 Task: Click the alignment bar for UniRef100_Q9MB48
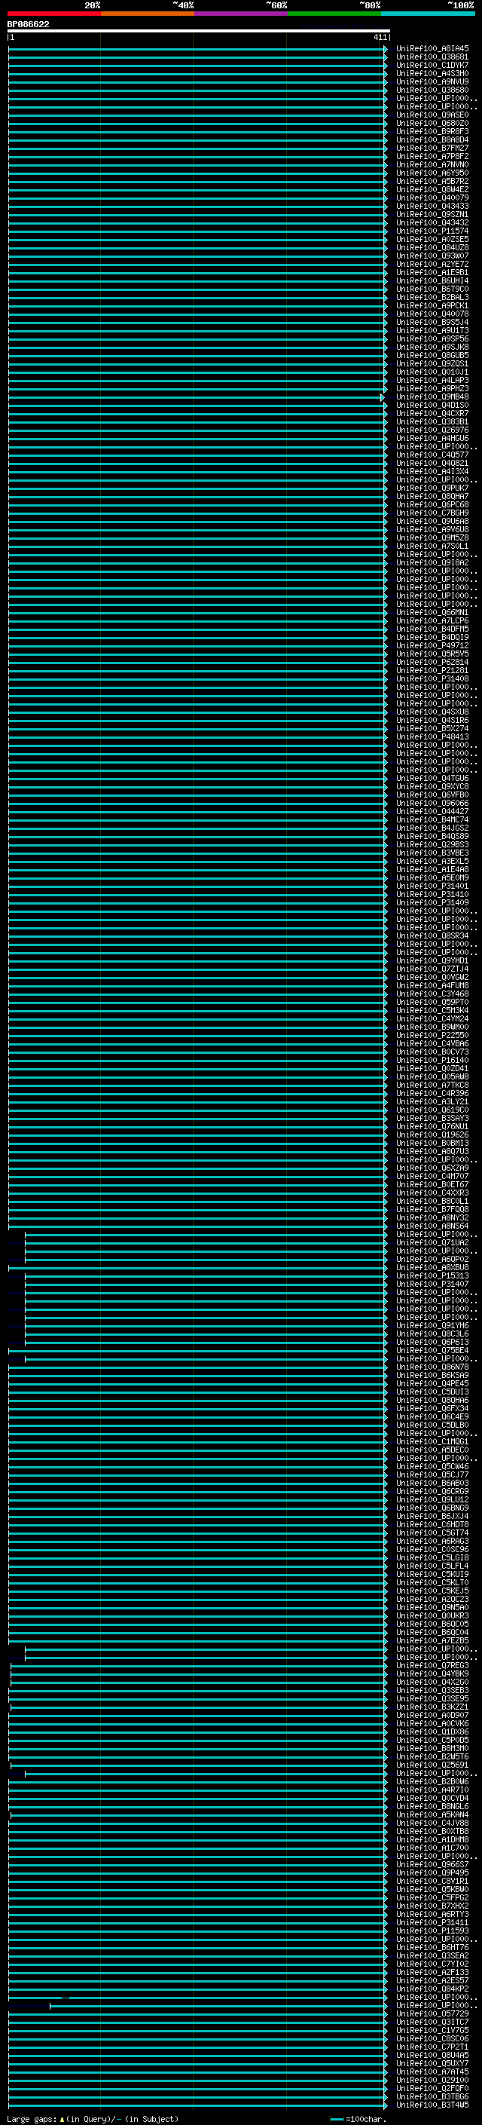pyautogui.click(x=196, y=397)
